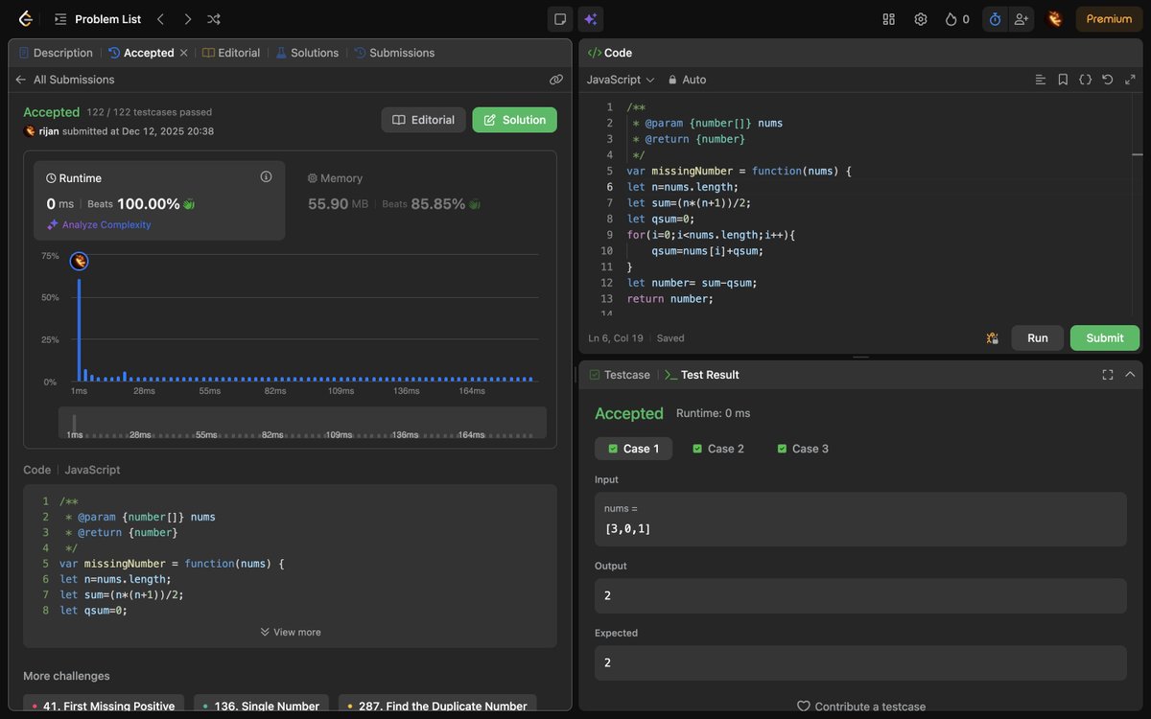Expand the code with View more
The height and width of the screenshot is (719, 1151).
[x=290, y=632]
